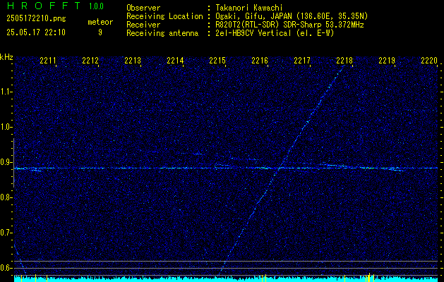Select the Ogaki, Gifu, JAPAN location text
The width and height of the screenshot is (444, 282).
[x=292, y=16]
